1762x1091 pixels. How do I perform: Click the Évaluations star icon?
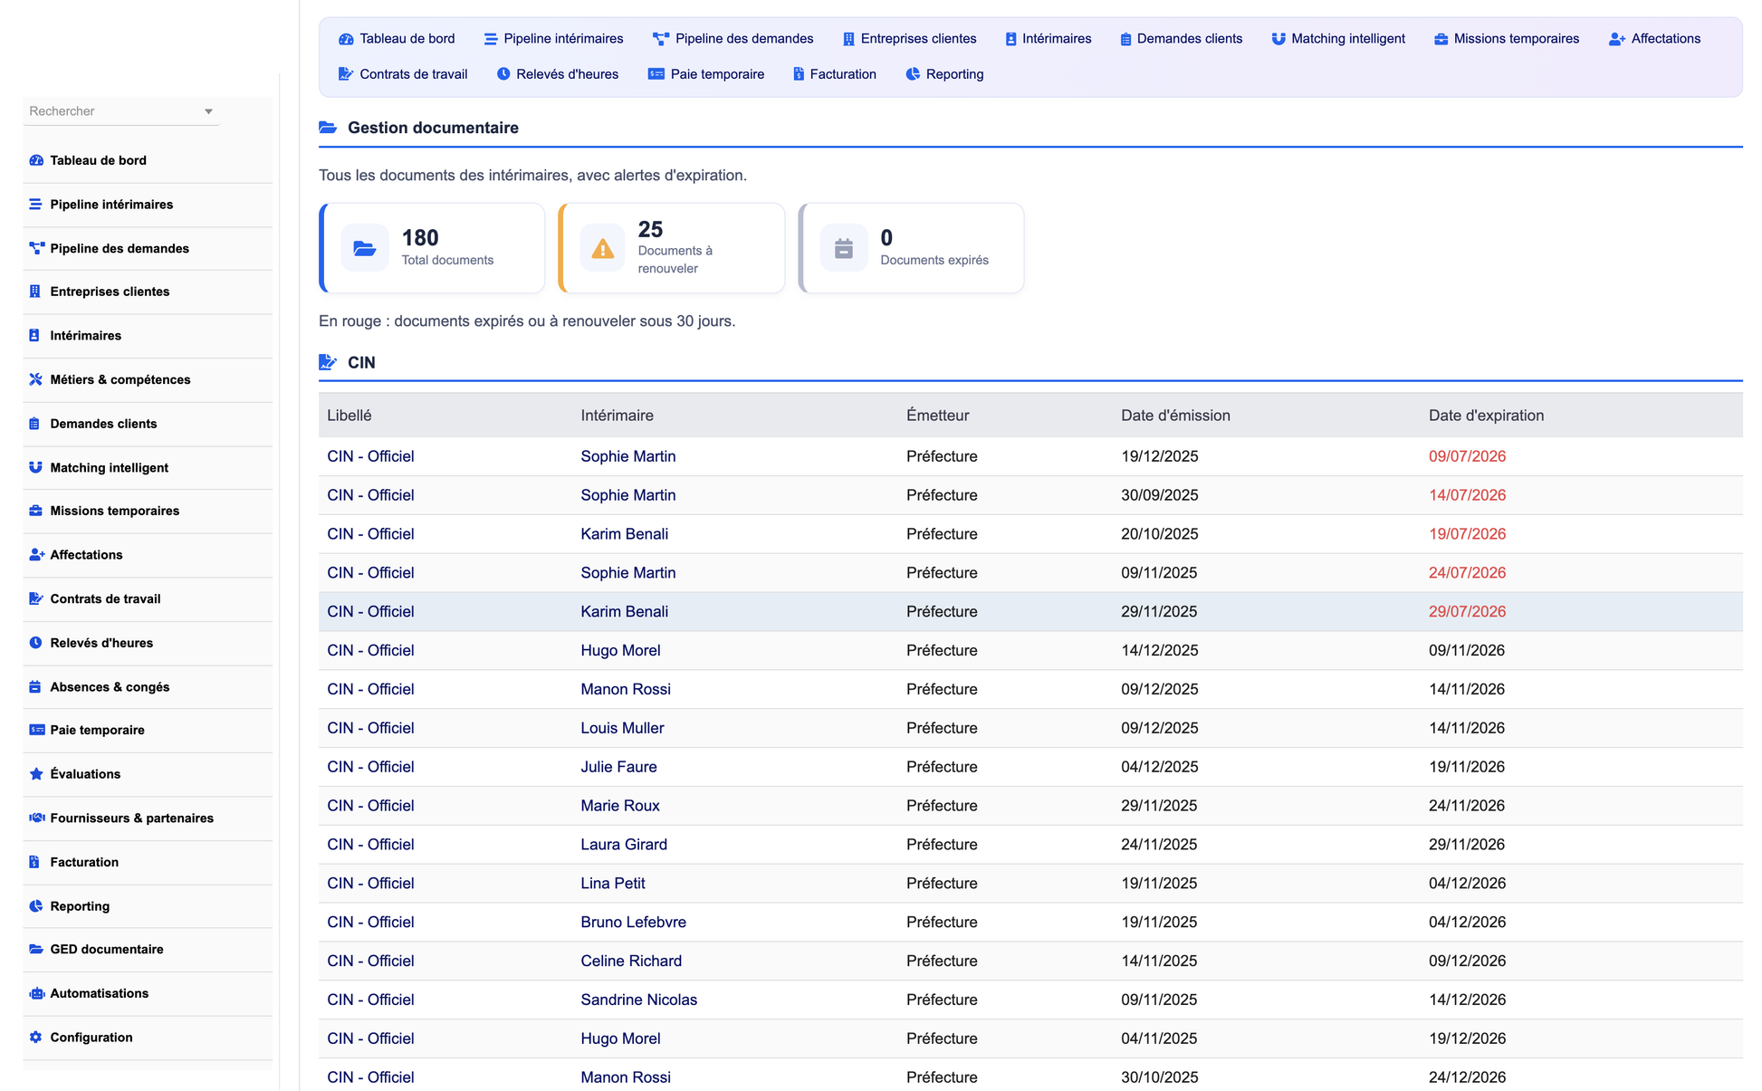pos(36,774)
